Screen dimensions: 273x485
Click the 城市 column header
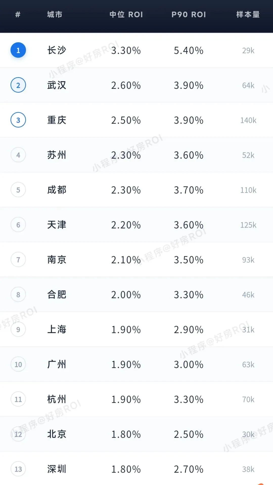[55, 14]
